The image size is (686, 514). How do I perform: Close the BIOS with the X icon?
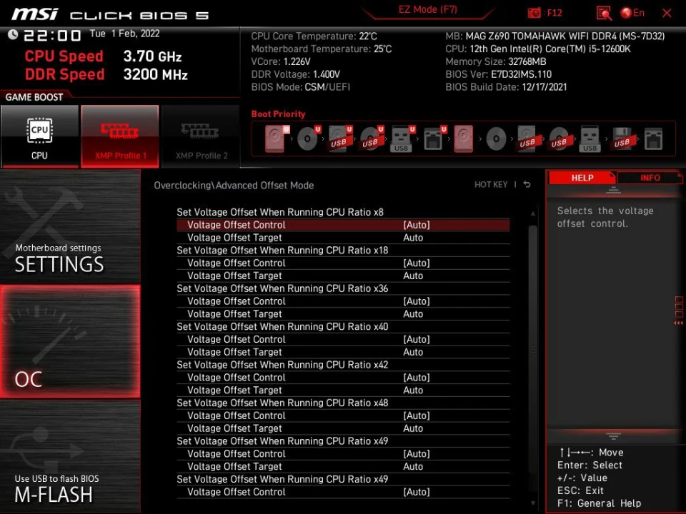pyautogui.click(x=667, y=13)
